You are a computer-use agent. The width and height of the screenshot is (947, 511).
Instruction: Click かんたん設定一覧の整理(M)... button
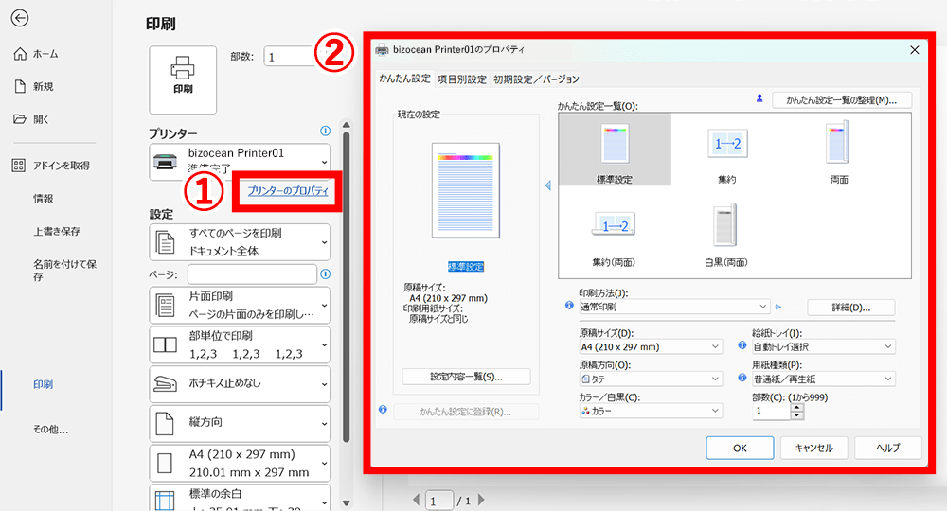point(842,100)
